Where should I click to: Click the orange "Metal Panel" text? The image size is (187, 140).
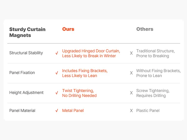coord(73,110)
